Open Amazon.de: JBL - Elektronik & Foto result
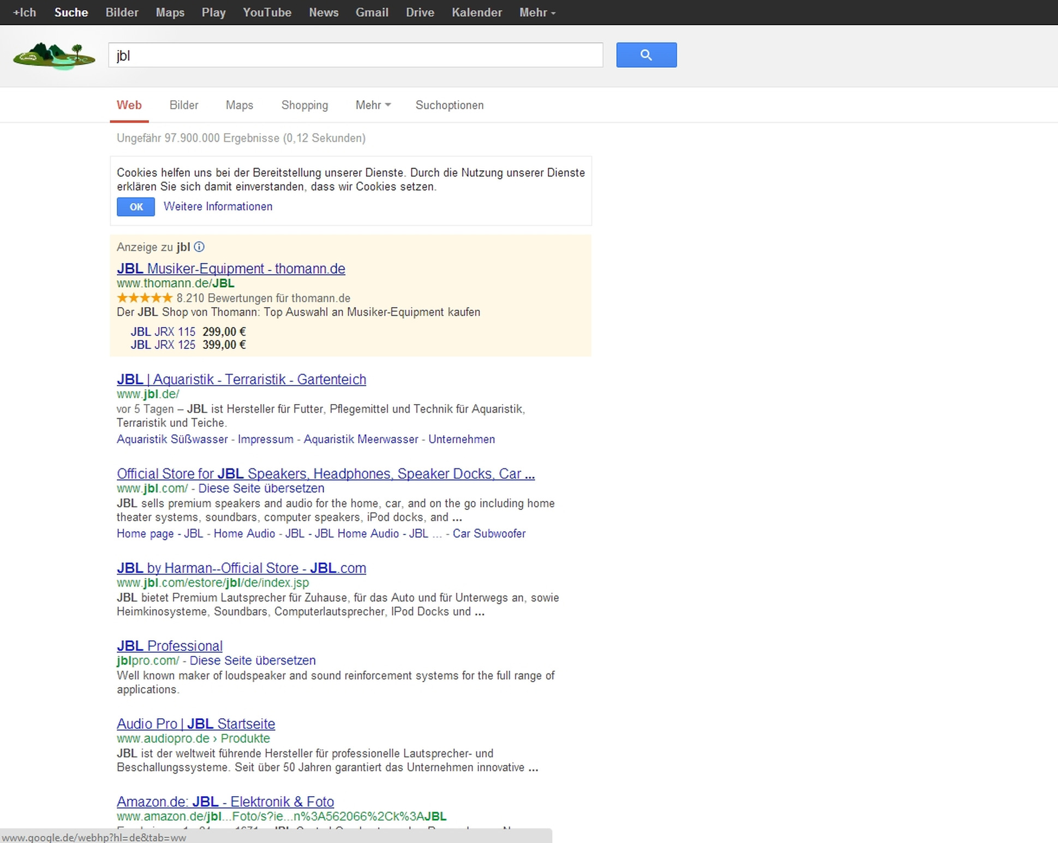 [225, 802]
